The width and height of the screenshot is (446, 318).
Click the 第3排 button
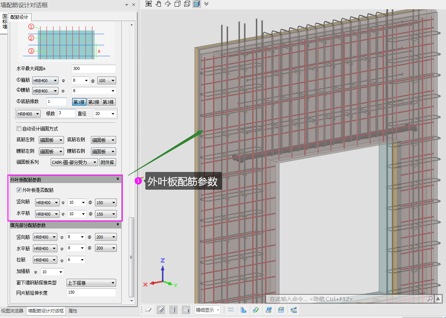[108, 102]
